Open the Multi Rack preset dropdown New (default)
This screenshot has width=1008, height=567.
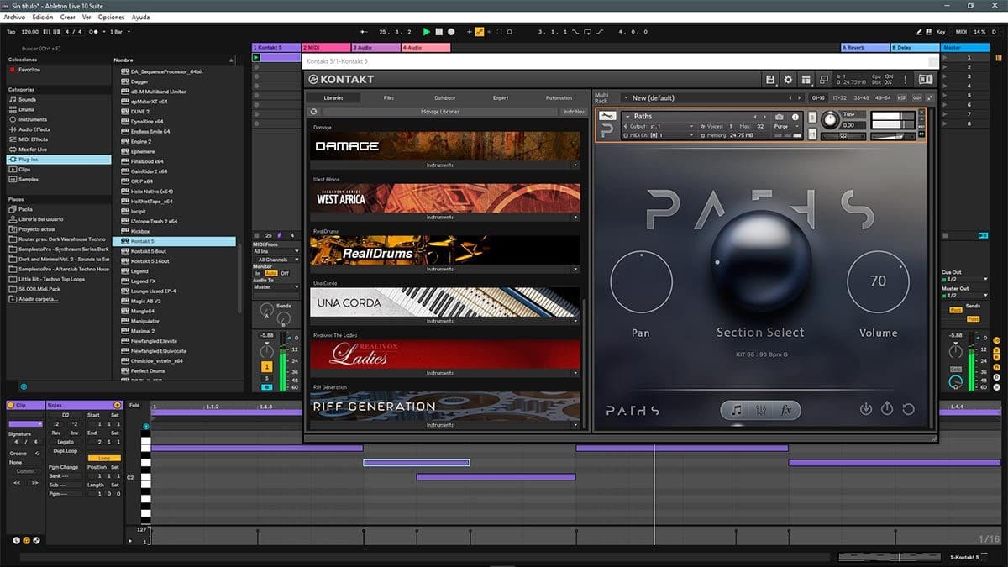714,98
